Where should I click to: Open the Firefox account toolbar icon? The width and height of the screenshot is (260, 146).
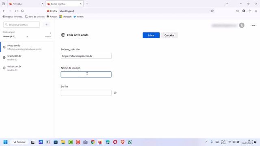(x=244, y=11)
